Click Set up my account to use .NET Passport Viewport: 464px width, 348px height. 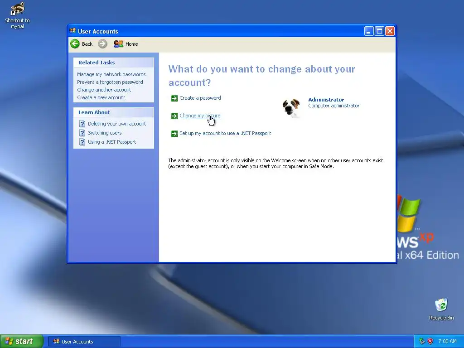click(225, 134)
